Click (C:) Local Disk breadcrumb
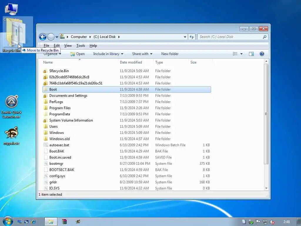 tap(105, 37)
